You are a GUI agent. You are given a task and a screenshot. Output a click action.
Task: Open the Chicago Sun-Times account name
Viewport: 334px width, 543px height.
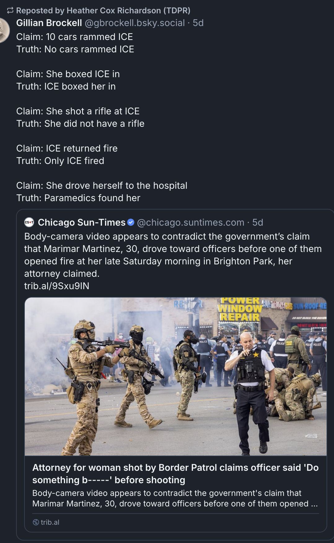(x=81, y=222)
